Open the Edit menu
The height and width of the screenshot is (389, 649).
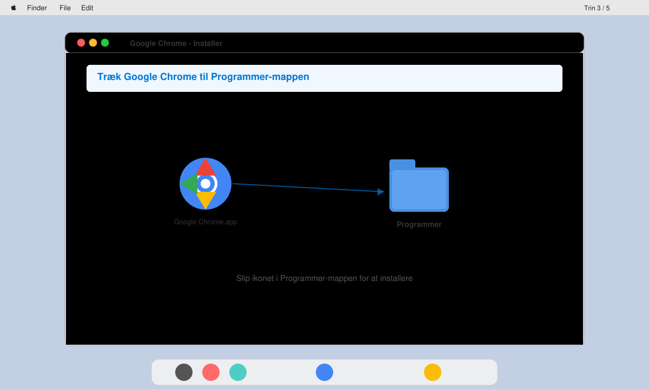87,8
